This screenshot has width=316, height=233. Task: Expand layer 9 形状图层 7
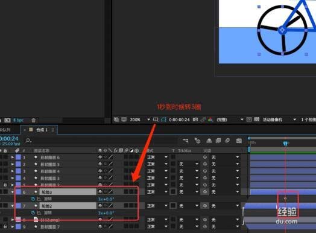[x=13, y=226]
